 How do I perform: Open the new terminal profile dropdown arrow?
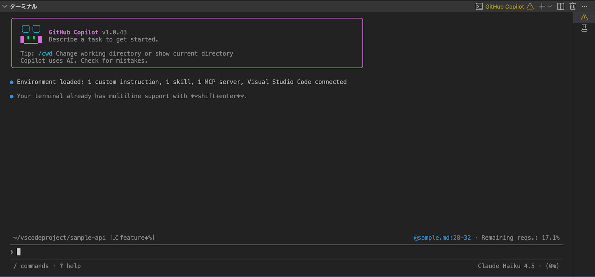click(549, 6)
